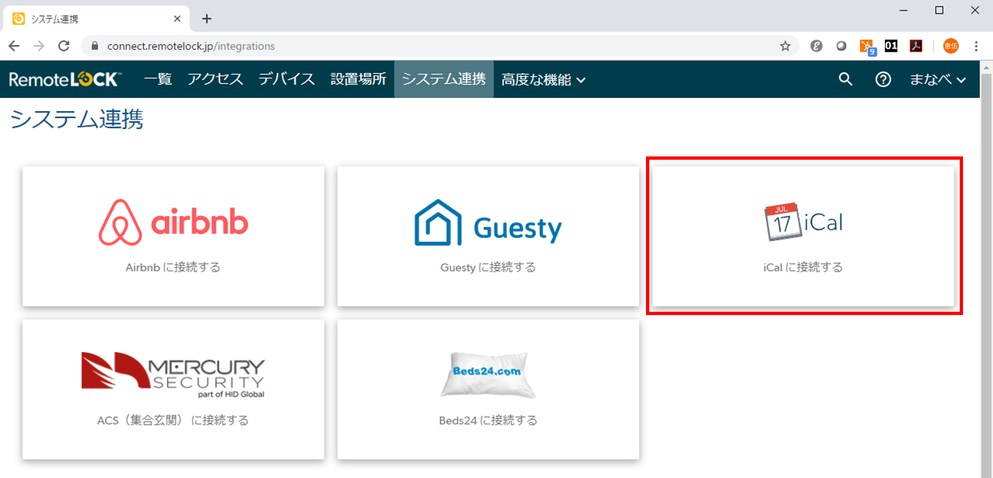Open Chrome's three-dot menu
Image resolution: width=993 pixels, height=478 pixels.
[976, 46]
